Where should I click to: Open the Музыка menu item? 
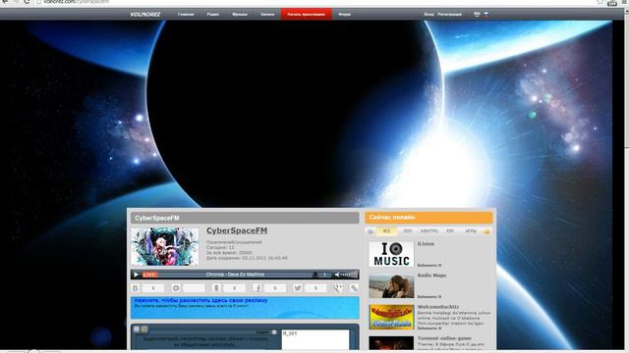(x=240, y=14)
